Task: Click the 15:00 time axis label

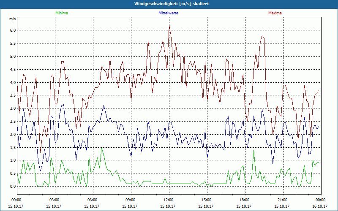Action: tap(206, 200)
